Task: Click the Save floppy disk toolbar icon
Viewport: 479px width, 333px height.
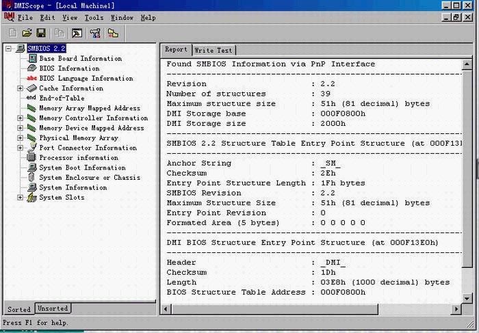Action: click(41, 33)
